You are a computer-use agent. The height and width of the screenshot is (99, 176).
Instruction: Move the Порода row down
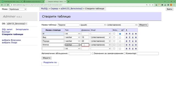(133, 41)
